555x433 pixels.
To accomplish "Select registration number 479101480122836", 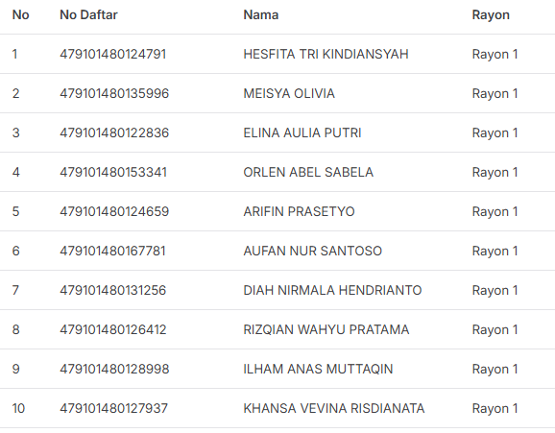I will coord(114,132).
